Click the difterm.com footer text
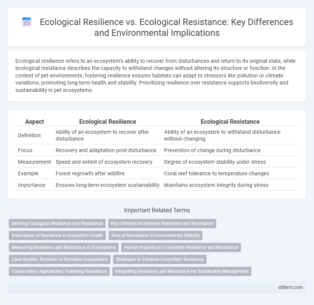Viewport: 314px width, 305px height. click(290, 287)
